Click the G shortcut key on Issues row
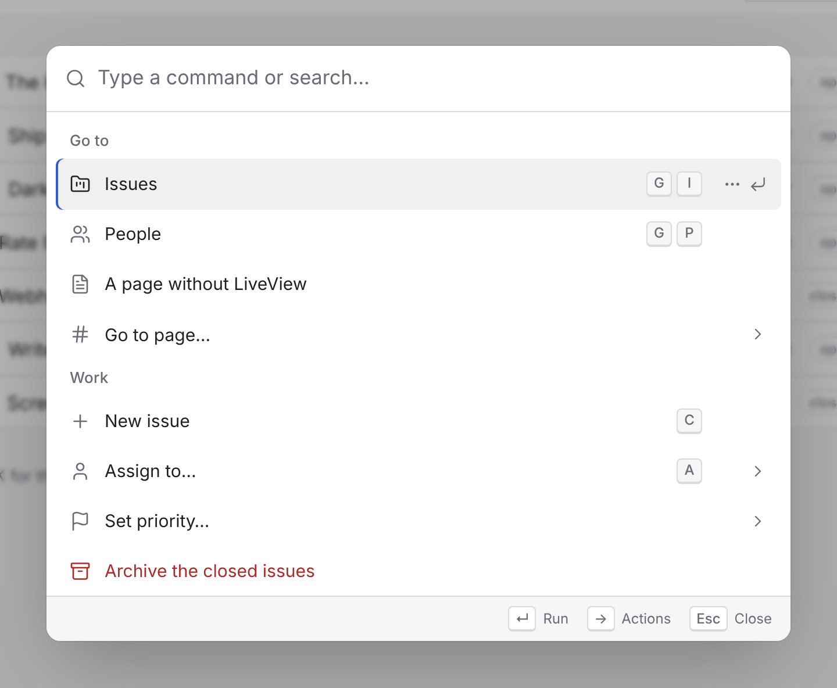The height and width of the screenshot is (688, 837). (659, 184)
